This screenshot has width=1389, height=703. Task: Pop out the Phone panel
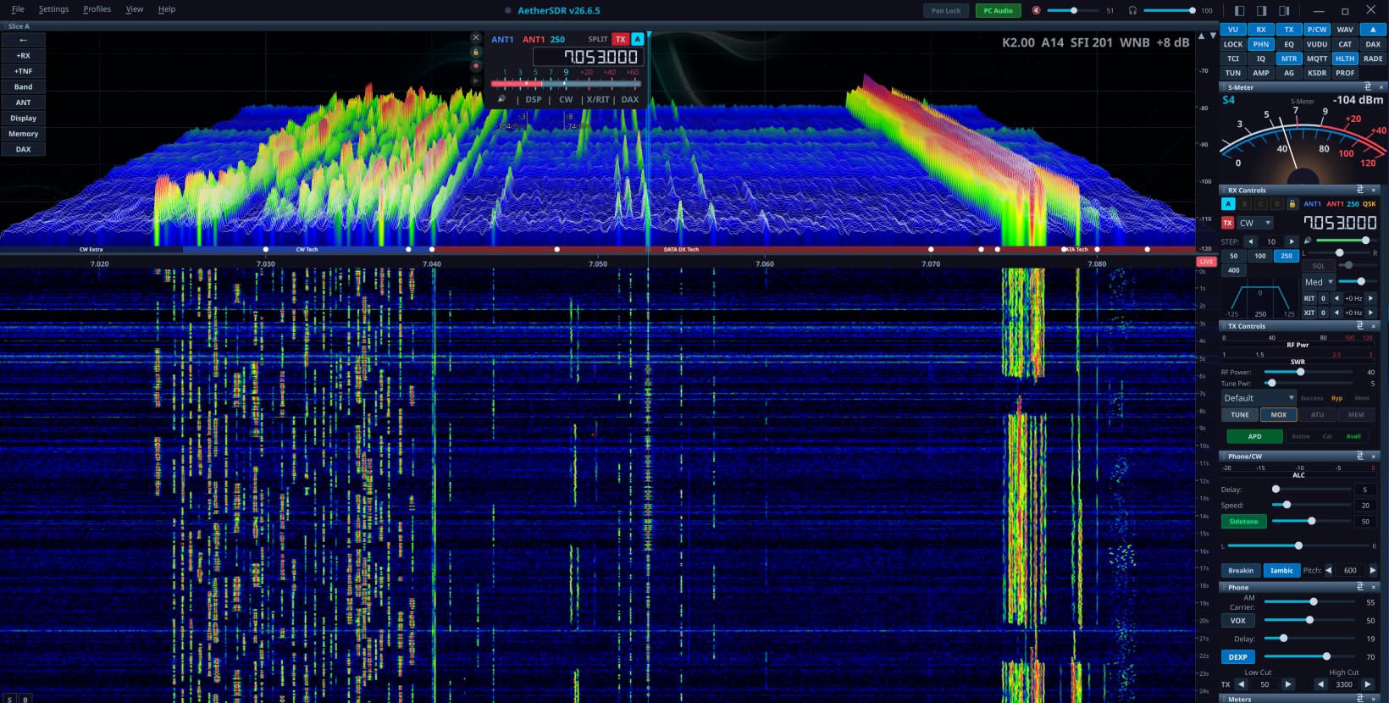coord(1360,586)
